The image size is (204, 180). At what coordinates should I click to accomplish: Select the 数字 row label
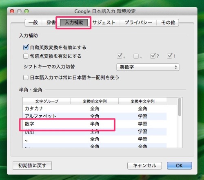(29, 124)
